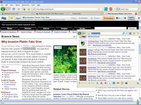The width and height of the screenshot is (141, 105).
Task: Open new tab icon with green arrow
Action: [x=24, y=9]
